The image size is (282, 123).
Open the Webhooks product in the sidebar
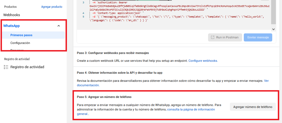click(x=11, y=15)
